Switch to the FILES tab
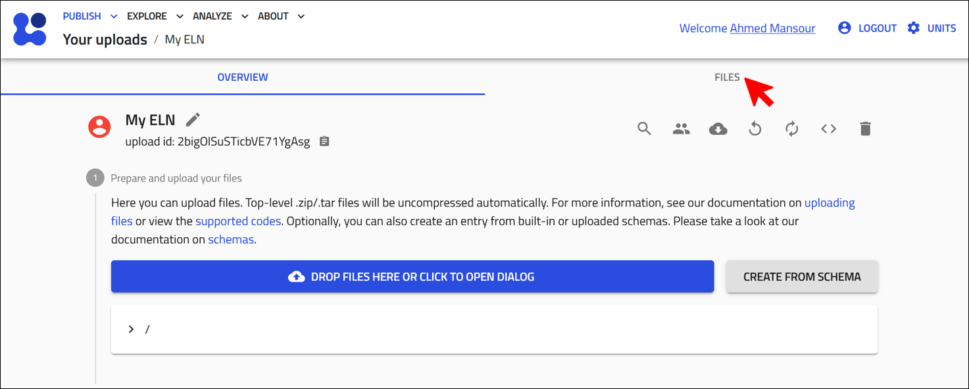The width and height of the screenshot is (969, 389). (x=727, y=78)
